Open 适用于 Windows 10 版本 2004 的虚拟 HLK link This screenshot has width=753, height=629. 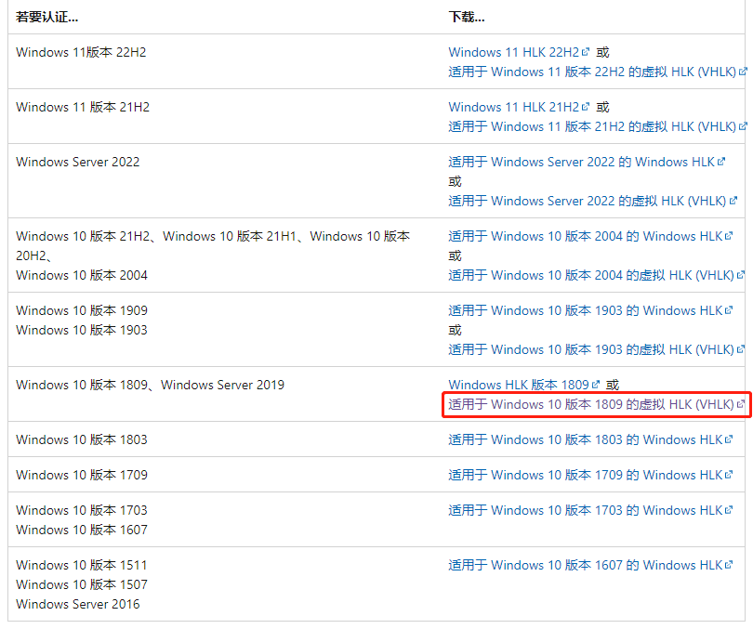point(590,274)
